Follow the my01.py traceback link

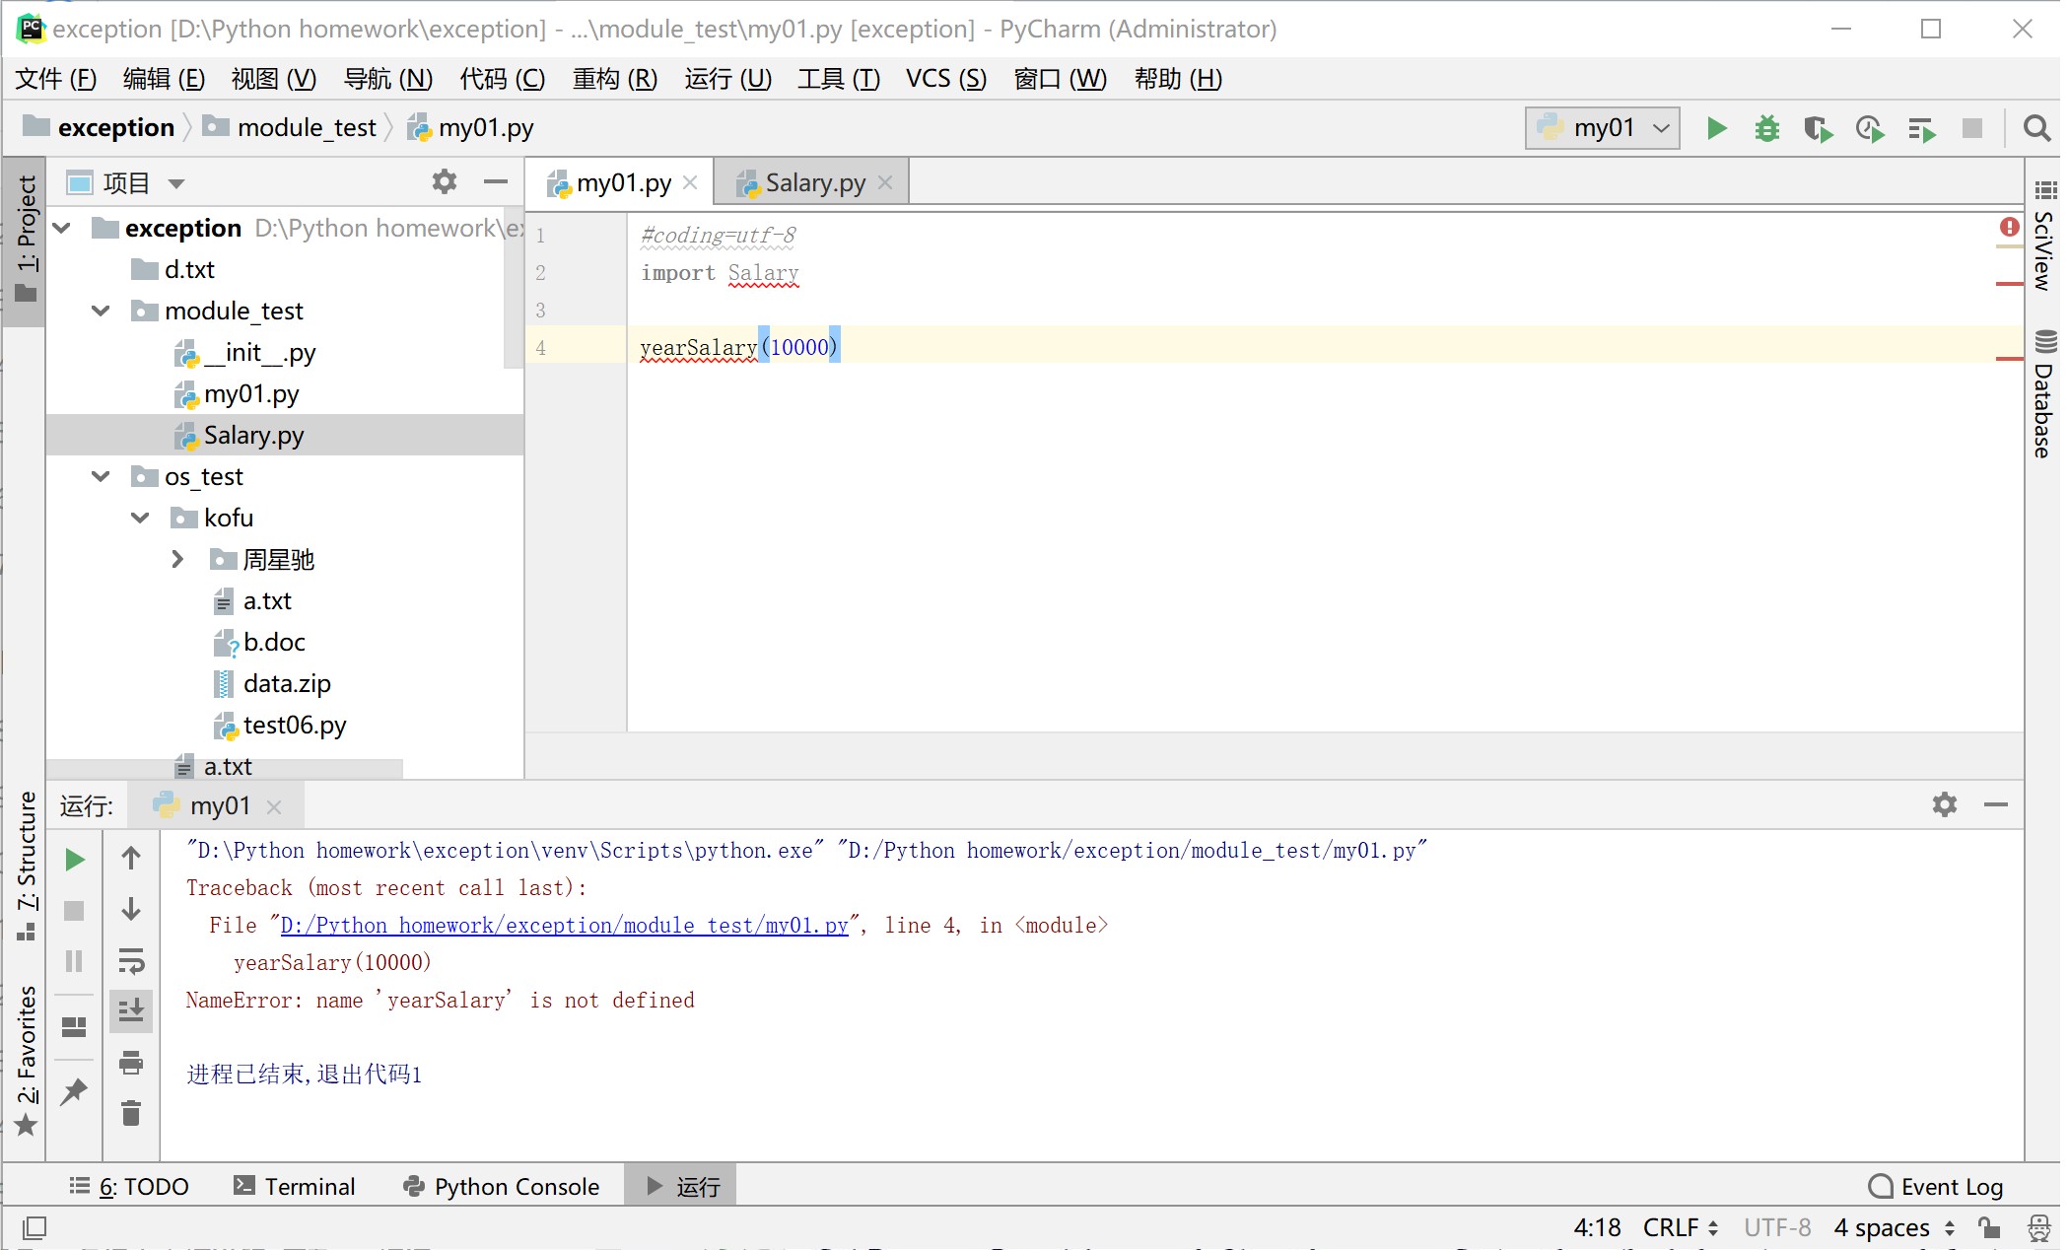(x=564, y=925)
